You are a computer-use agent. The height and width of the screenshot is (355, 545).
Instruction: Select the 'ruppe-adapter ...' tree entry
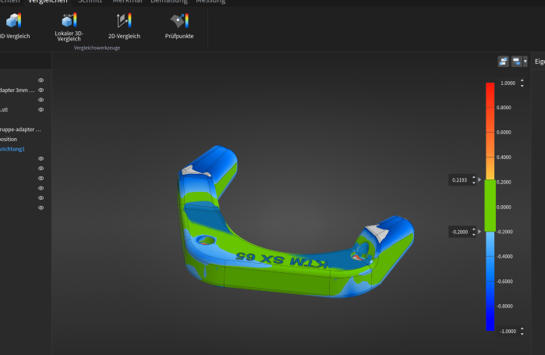pos(20,130)
